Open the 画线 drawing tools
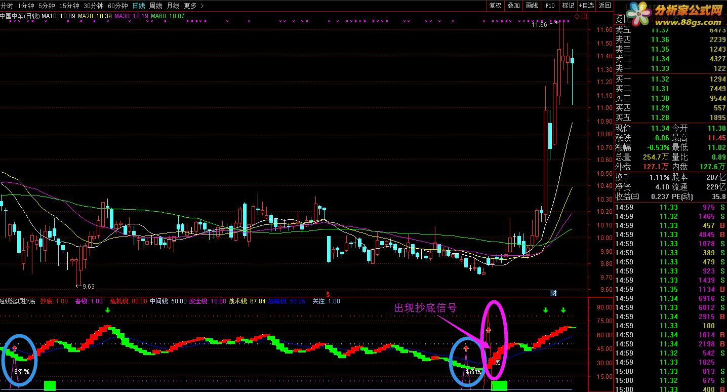 tap(532, 6)
